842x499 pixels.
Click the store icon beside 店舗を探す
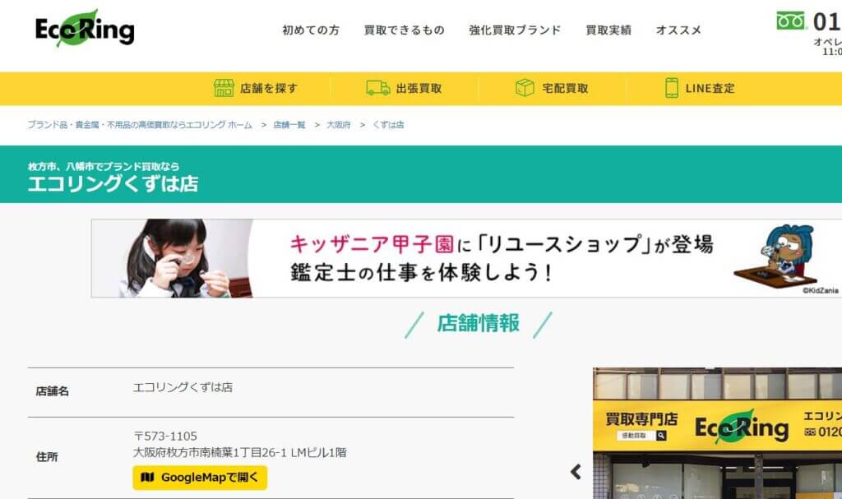(224, 88)
